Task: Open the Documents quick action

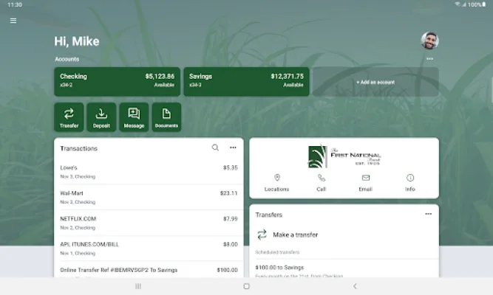Action: 166,117
